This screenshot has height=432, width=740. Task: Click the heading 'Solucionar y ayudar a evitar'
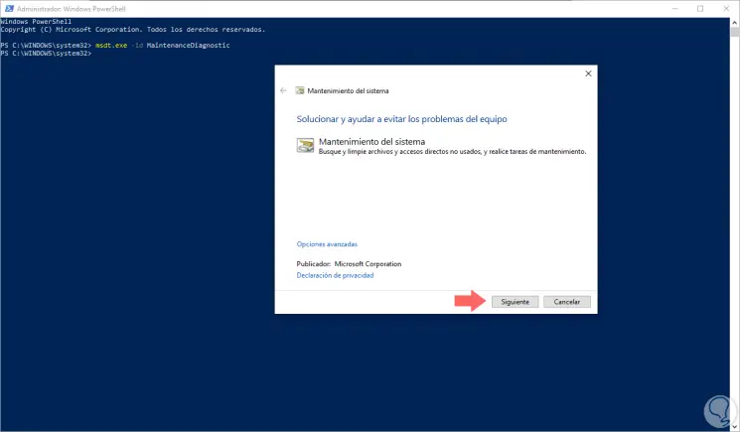pos(401,117)
